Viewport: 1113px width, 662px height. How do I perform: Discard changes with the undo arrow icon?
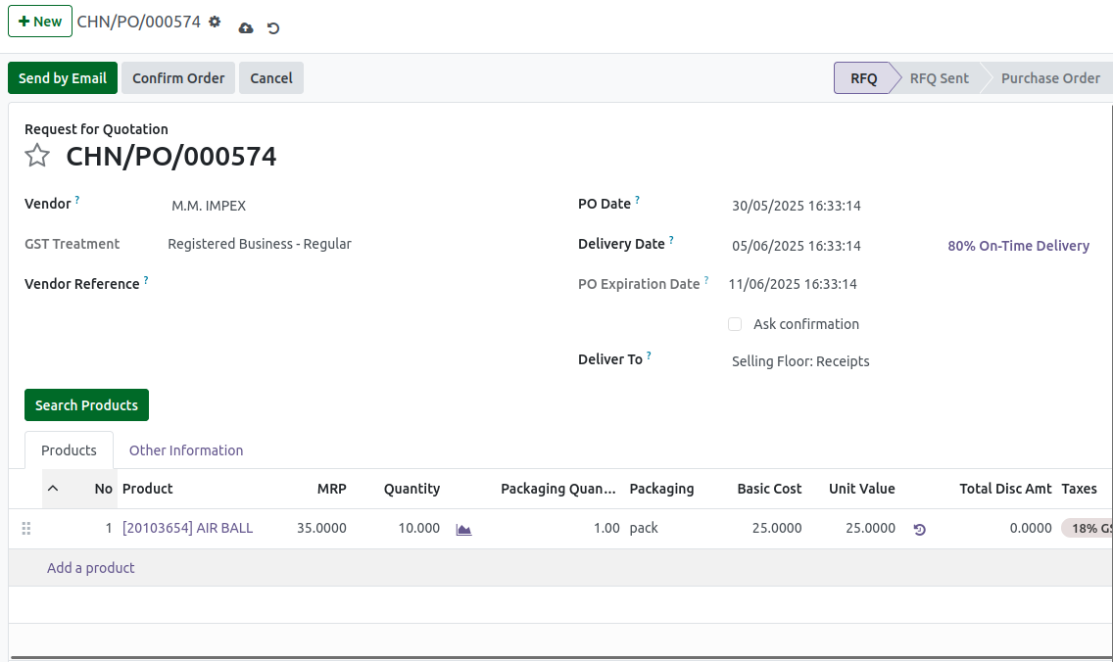click(273, 28)
